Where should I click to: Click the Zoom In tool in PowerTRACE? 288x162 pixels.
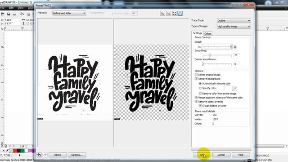(x=162, y=13)
